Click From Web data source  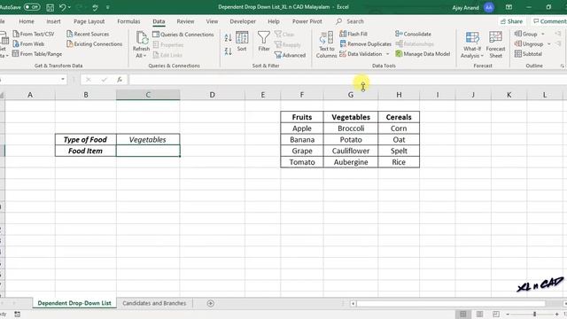point(28,43)
